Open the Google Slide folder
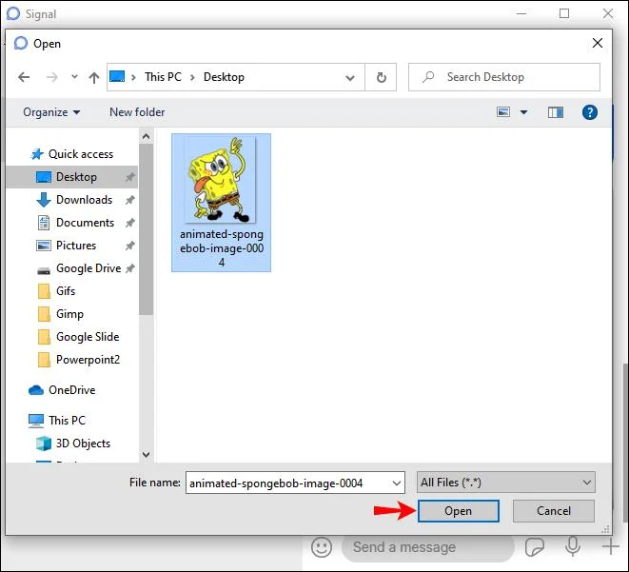 [78, 337]
